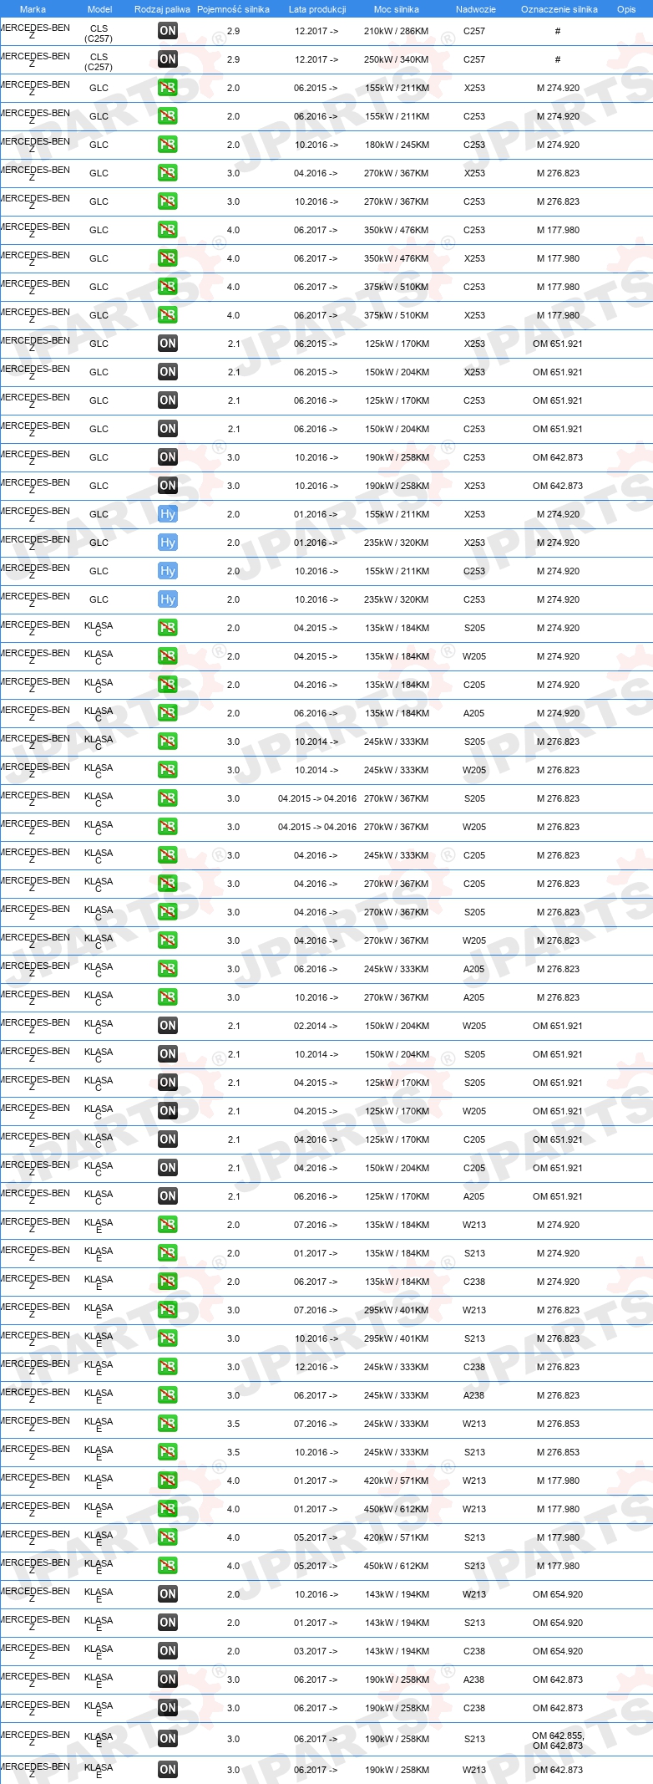Select the 250kW / 340KM power cell

397,59
